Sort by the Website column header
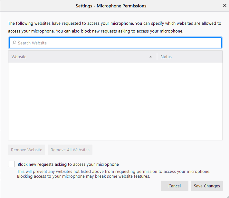The image size is (229, 198). [82, 57]
